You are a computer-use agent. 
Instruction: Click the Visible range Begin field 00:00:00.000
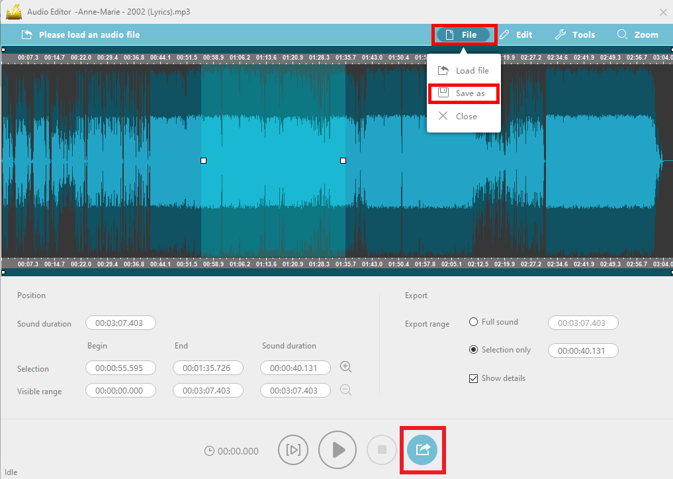[120, 390]
